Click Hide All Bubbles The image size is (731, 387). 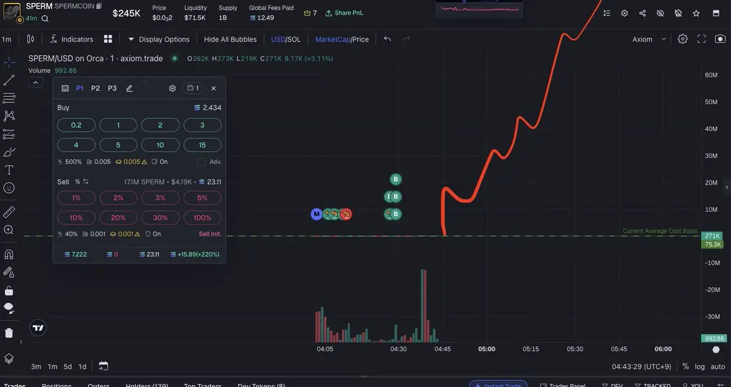pos(230,39)
